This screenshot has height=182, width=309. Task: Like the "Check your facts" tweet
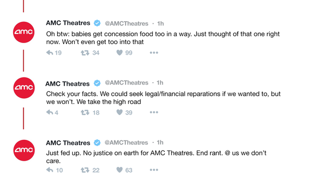pos(120,112)
